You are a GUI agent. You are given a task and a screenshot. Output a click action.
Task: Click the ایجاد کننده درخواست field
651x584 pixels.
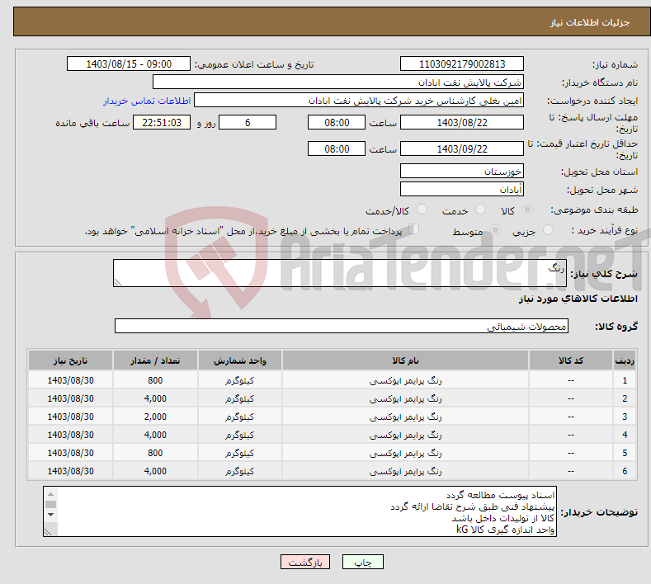[359, 101]
